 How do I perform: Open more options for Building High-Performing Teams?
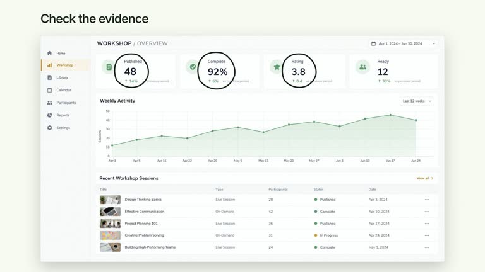click(x=427, y=247)
